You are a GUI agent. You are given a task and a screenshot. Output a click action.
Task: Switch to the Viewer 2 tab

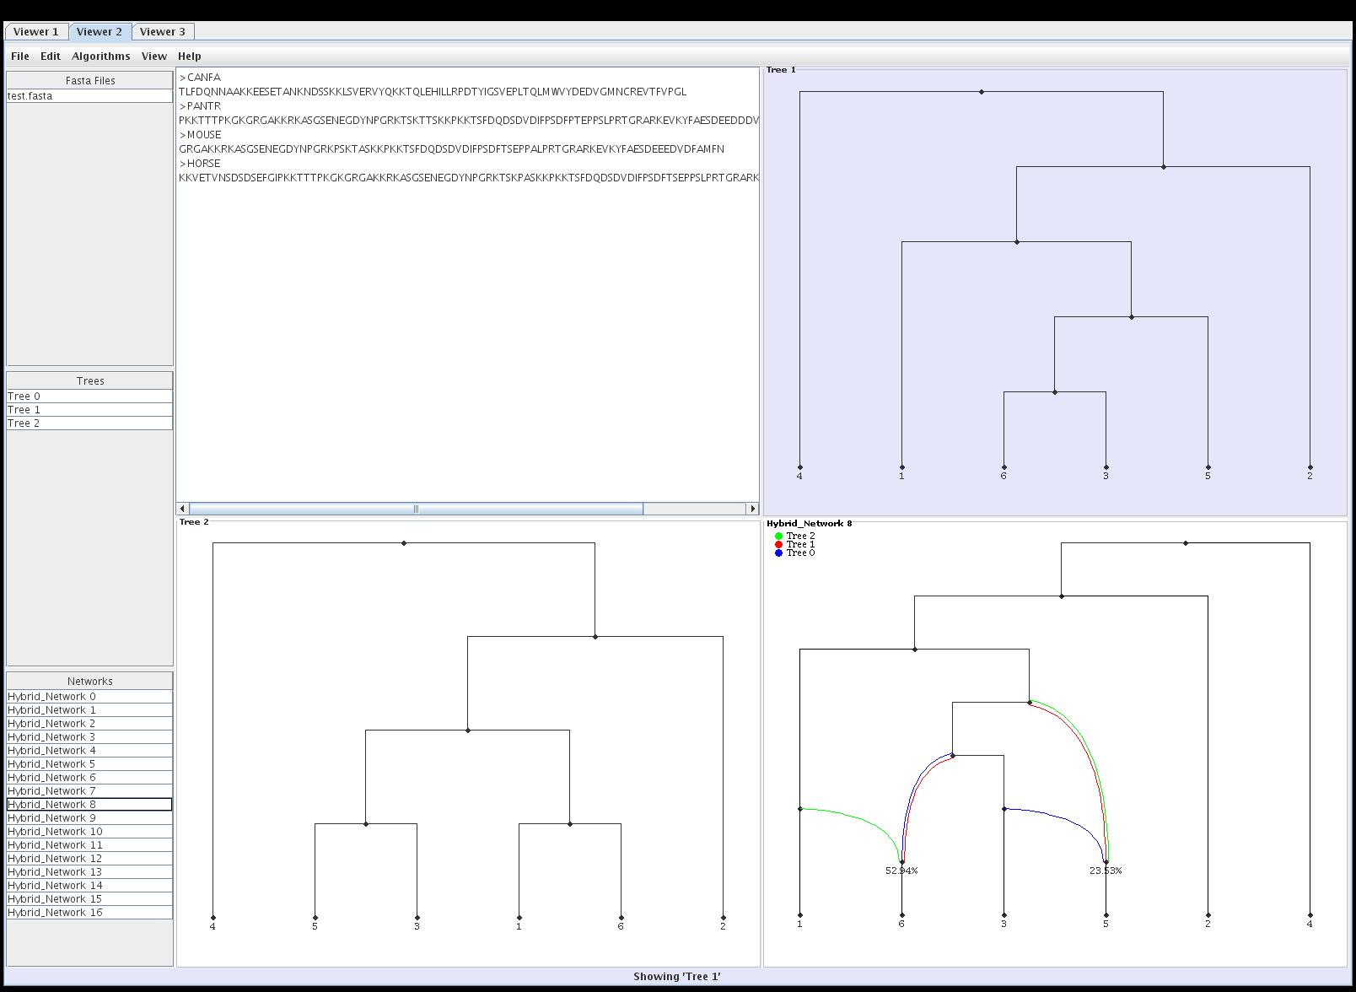[100, 32]
